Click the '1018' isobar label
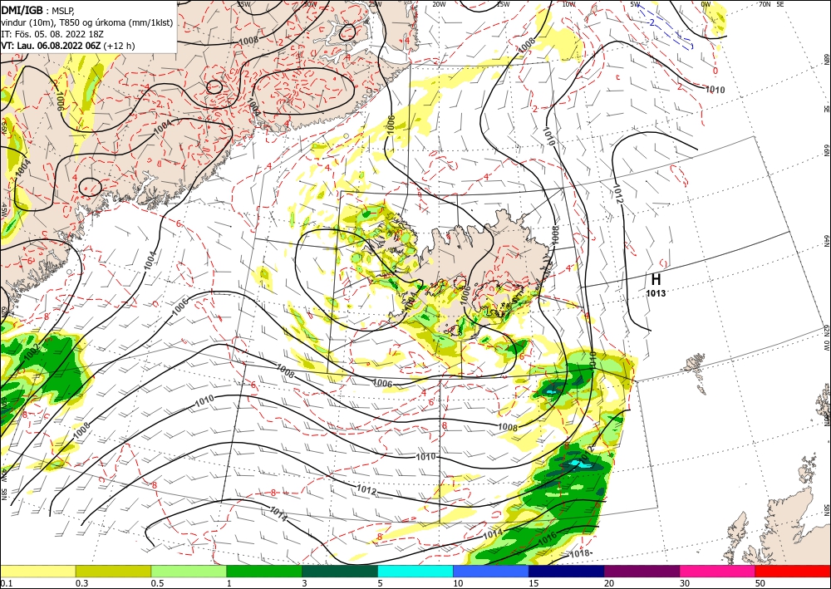Image resolution: width=831 pixels, height=589 pixels. 580,553
